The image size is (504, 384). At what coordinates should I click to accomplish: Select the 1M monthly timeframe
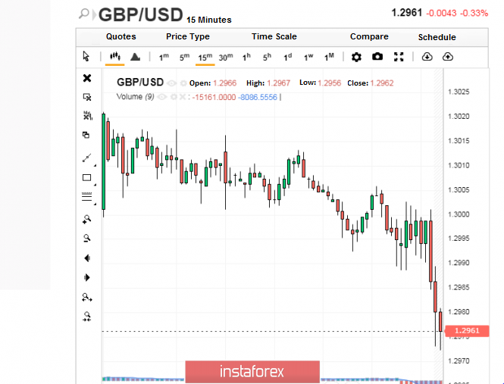click(x=329, y=58)
